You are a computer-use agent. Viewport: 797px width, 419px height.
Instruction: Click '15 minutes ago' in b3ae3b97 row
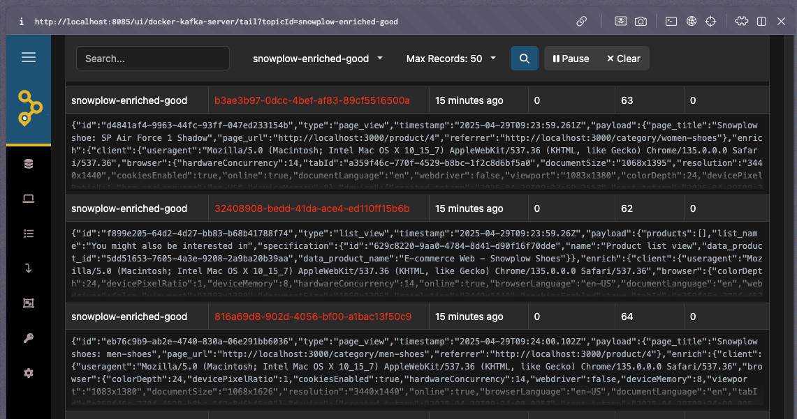point(469,100)
